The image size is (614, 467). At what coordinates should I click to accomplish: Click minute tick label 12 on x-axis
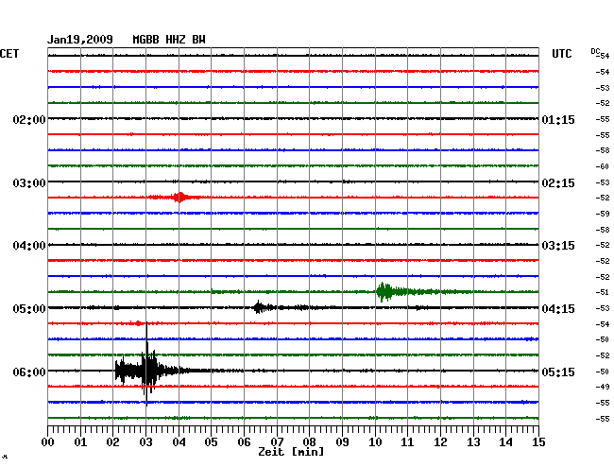pos(440,441)
